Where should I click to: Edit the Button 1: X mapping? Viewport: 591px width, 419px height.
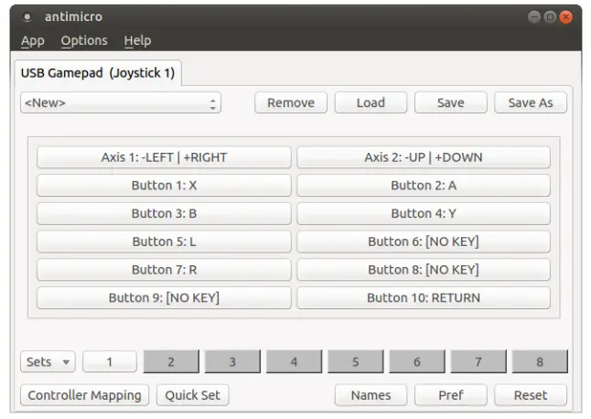164,186
